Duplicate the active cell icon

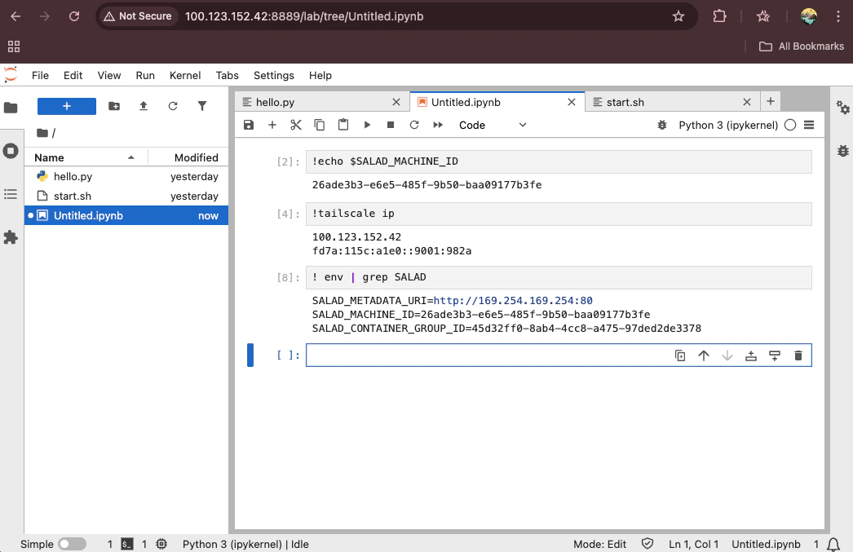[680, 355]
